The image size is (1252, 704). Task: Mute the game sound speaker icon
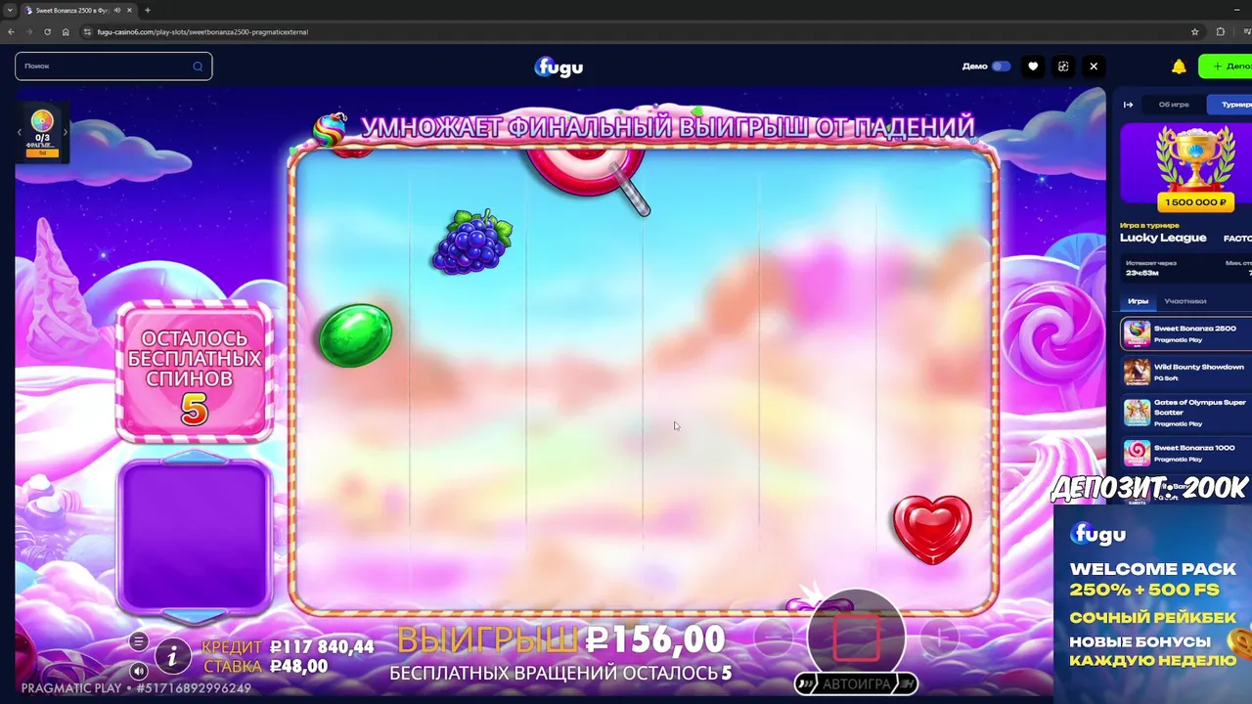point(139,671)
